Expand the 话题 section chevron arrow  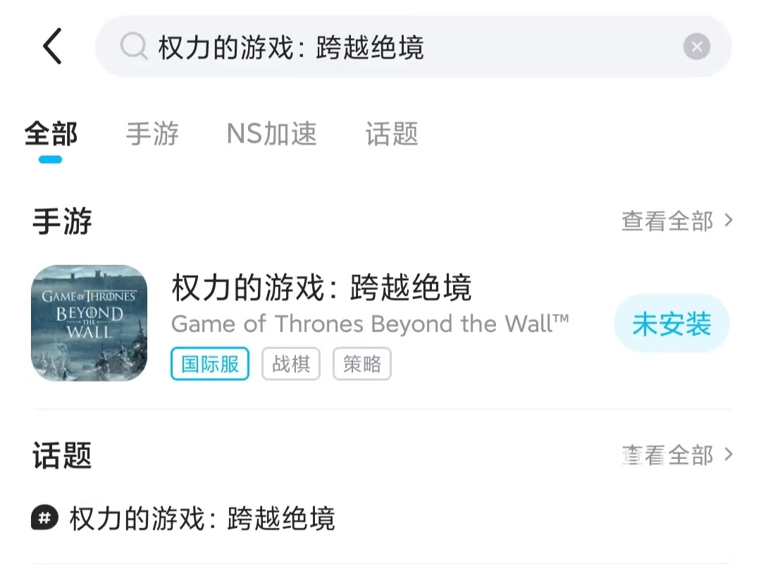tap(728, 455)
